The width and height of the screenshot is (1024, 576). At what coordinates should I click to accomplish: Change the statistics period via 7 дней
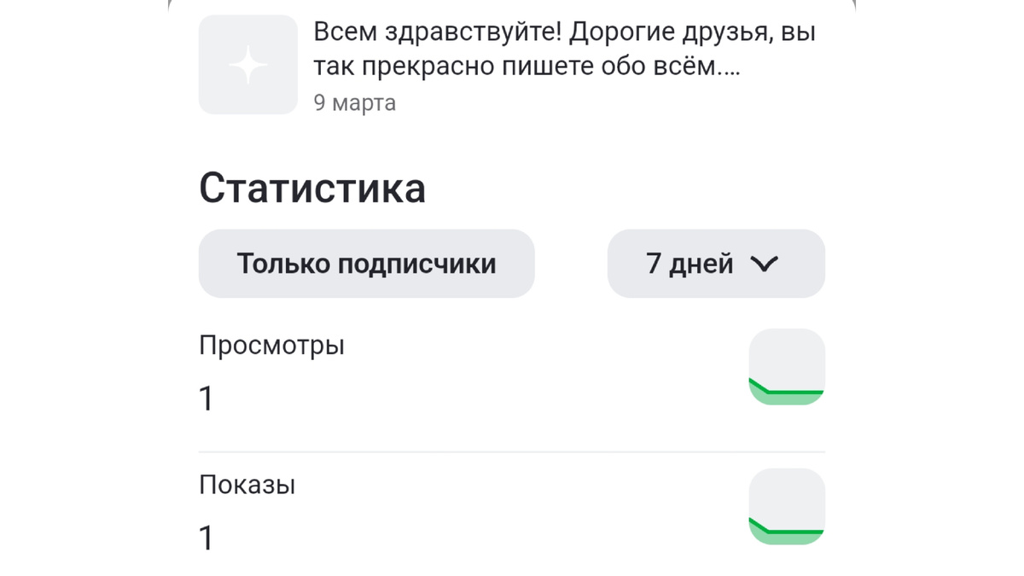[x=716, y=264]
